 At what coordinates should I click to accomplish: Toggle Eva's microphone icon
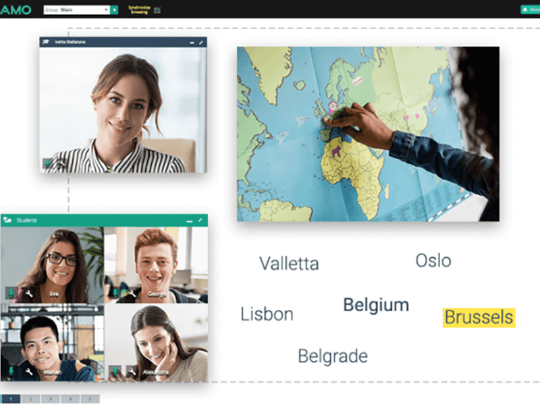tap(11, 293)
